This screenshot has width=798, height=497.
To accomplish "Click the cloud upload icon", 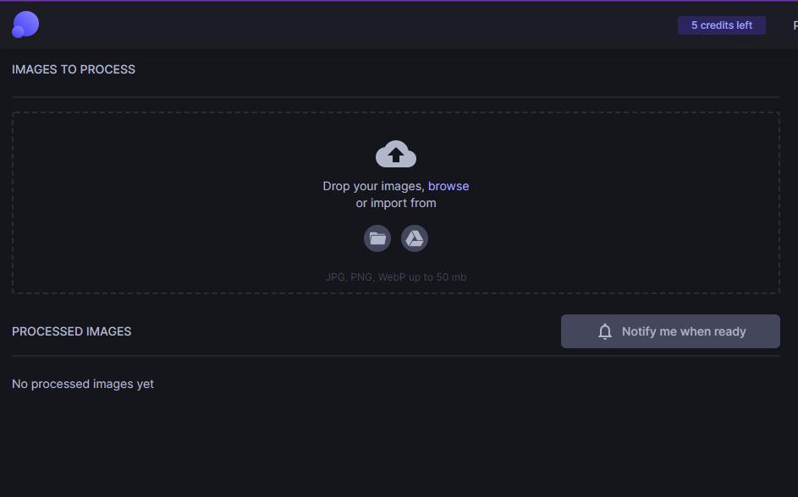I will tap(395, 154).
